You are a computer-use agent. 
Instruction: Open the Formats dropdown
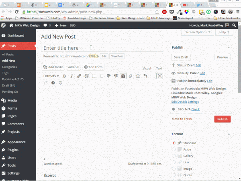(51, 76)
